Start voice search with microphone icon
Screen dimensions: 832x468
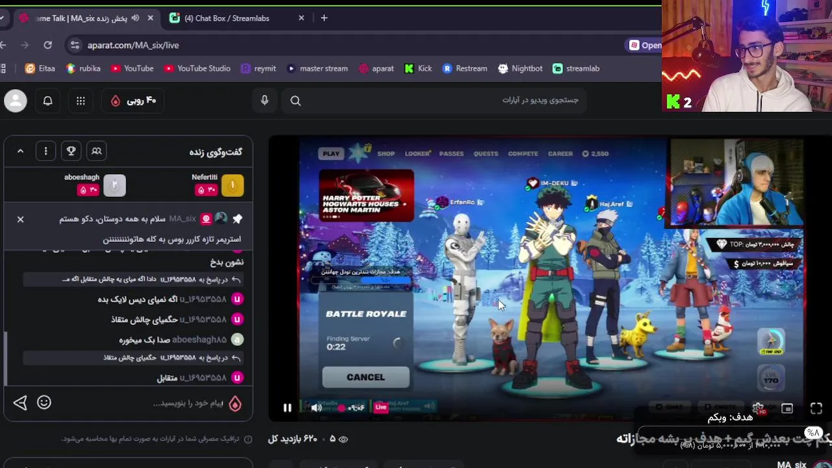click(x=265, y=100)
